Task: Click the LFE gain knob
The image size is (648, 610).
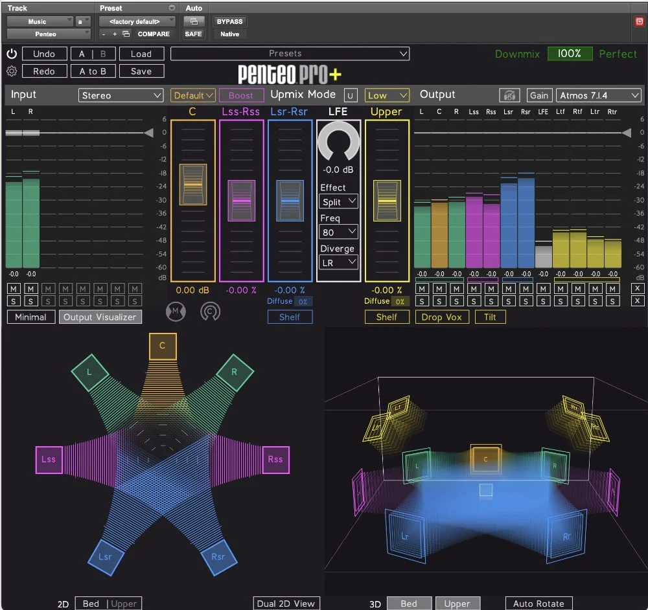Action: (x=338, y=142)
